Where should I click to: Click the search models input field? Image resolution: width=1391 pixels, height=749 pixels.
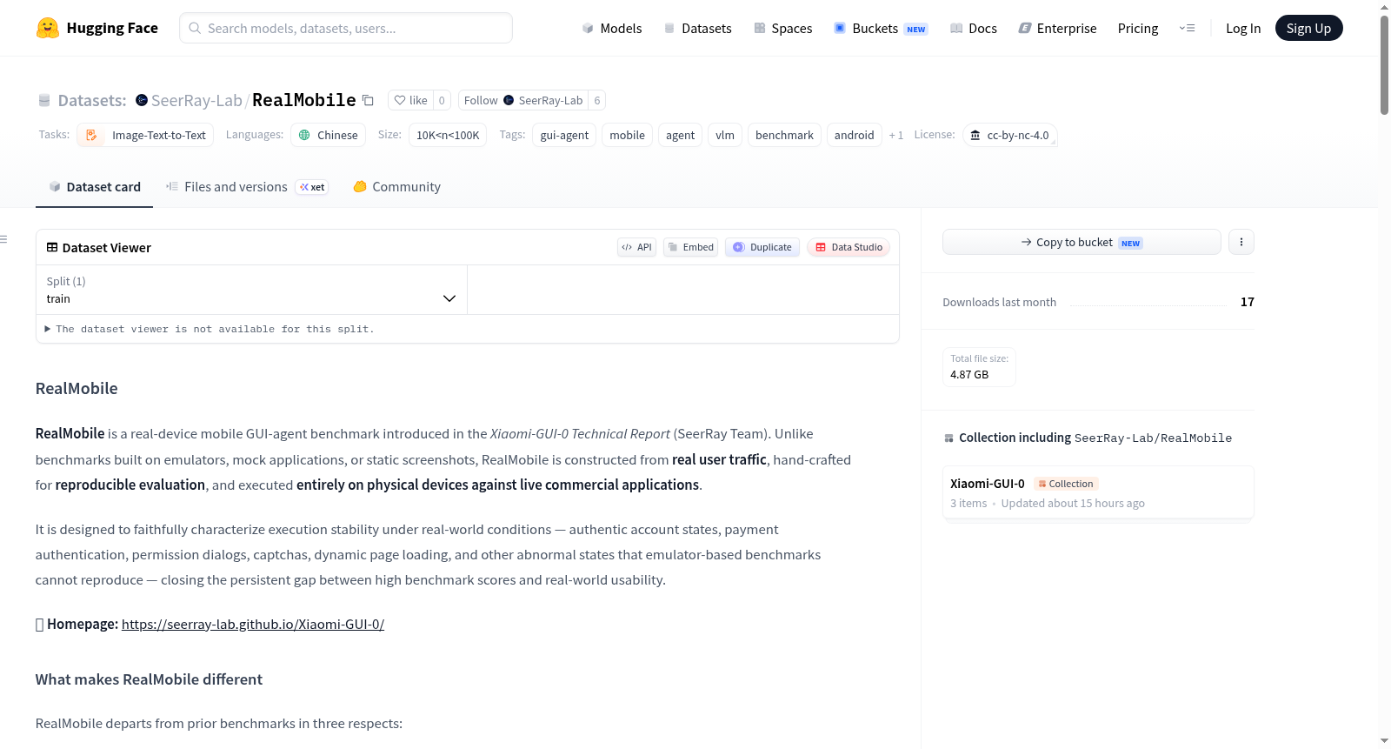346,28
